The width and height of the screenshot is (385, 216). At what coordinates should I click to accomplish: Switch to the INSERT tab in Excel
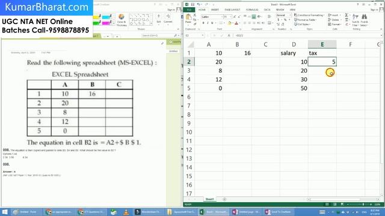coord(215,10)
